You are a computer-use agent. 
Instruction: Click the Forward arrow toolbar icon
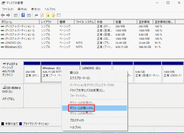point(8,15)
